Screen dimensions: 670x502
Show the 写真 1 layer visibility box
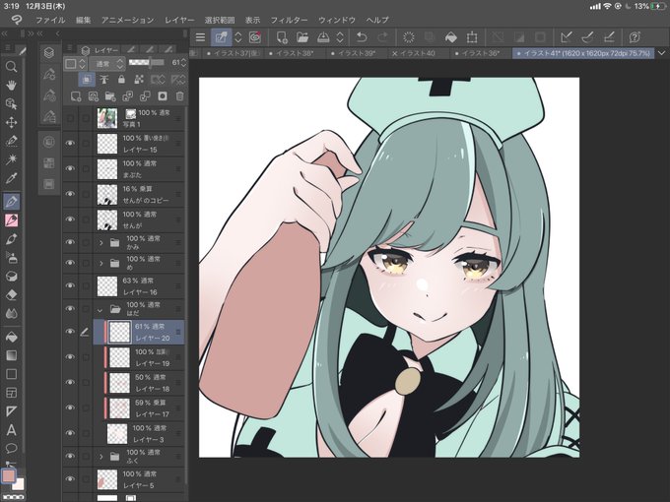tap(70, 118)
